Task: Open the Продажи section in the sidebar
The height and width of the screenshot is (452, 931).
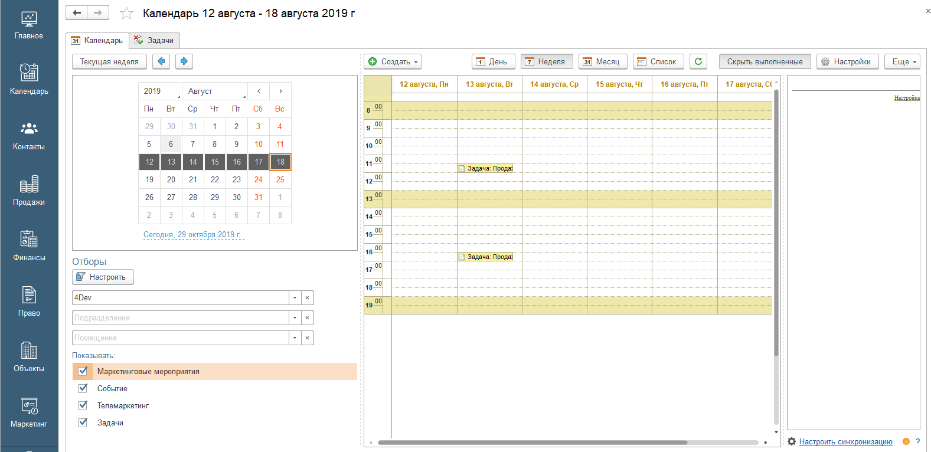Action: [x=29, y=191]
